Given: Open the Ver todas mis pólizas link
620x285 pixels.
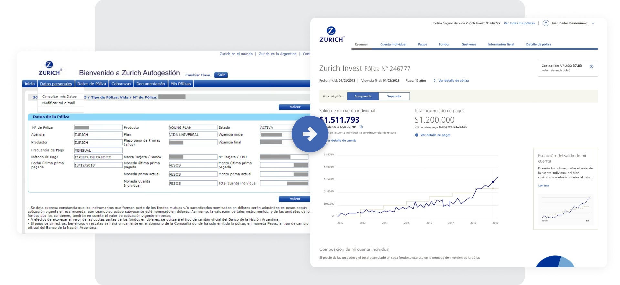Looking at the screenshot, I should click(519, 23).
